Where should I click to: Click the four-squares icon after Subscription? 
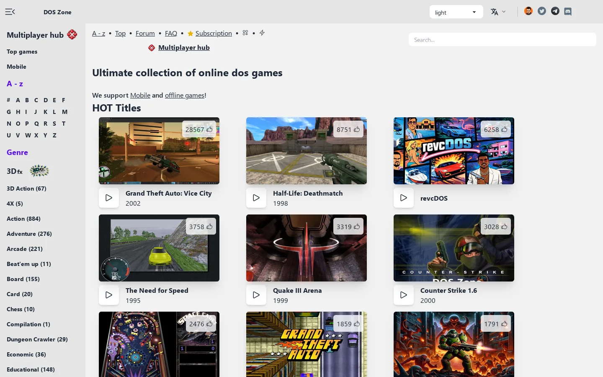(245, 33)
